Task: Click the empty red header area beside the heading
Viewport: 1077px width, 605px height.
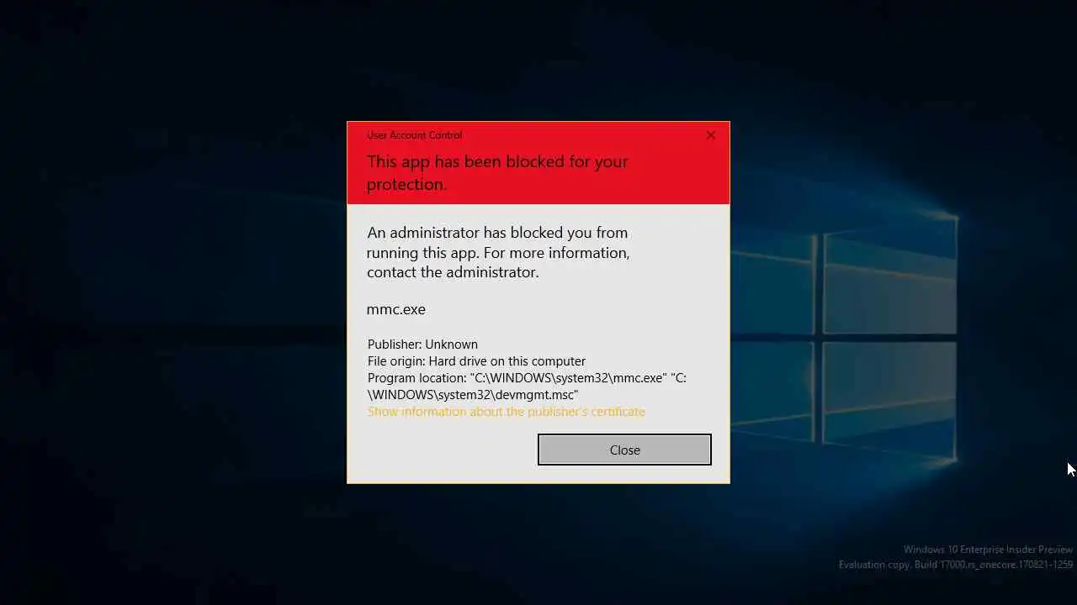Action: [x=678, y=172]
